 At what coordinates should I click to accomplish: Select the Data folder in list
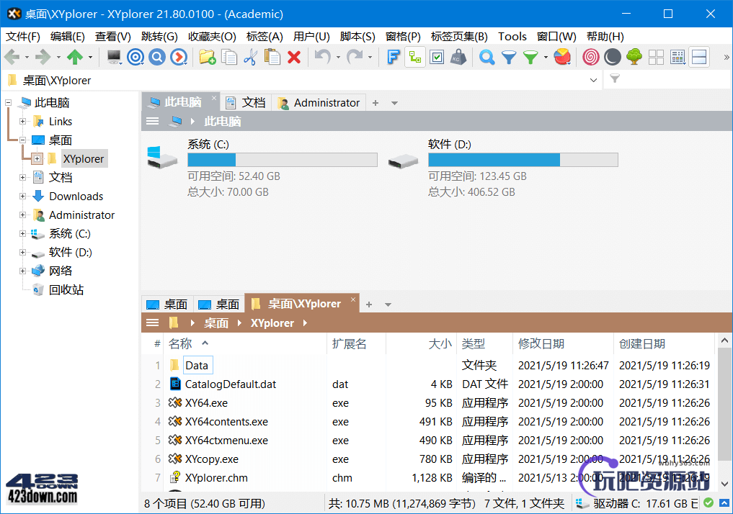tap(196, 366)
